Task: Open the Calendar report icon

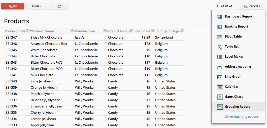Action: (219, 87)
